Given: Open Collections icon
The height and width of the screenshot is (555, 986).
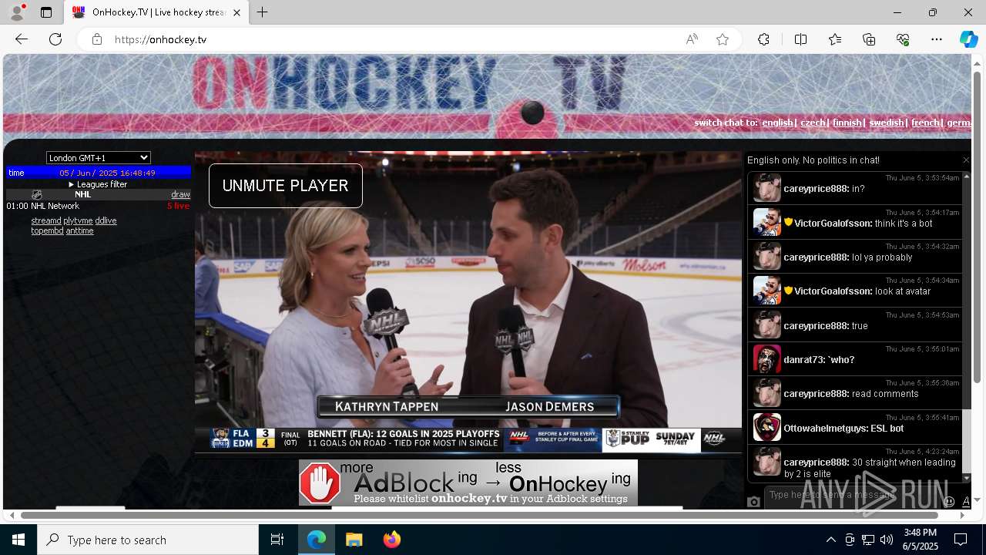Looking at the screenshot, I should [869, 39].
